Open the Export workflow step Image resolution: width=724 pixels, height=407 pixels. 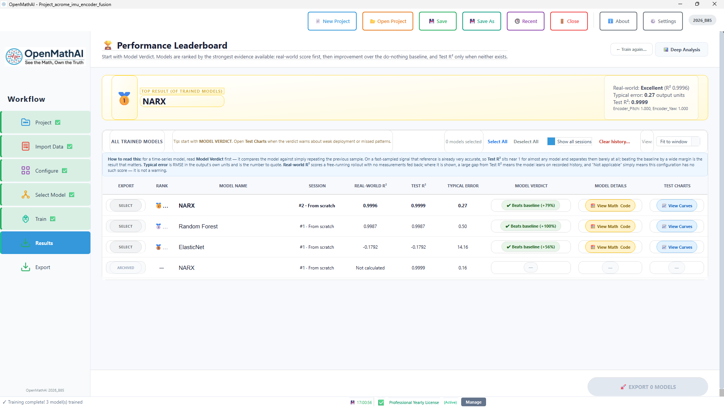46,267
